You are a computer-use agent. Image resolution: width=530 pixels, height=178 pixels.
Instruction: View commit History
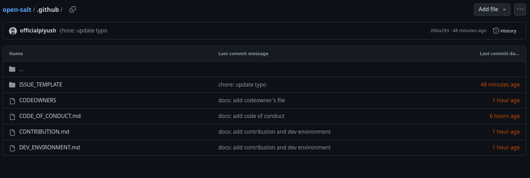(504, 31)
